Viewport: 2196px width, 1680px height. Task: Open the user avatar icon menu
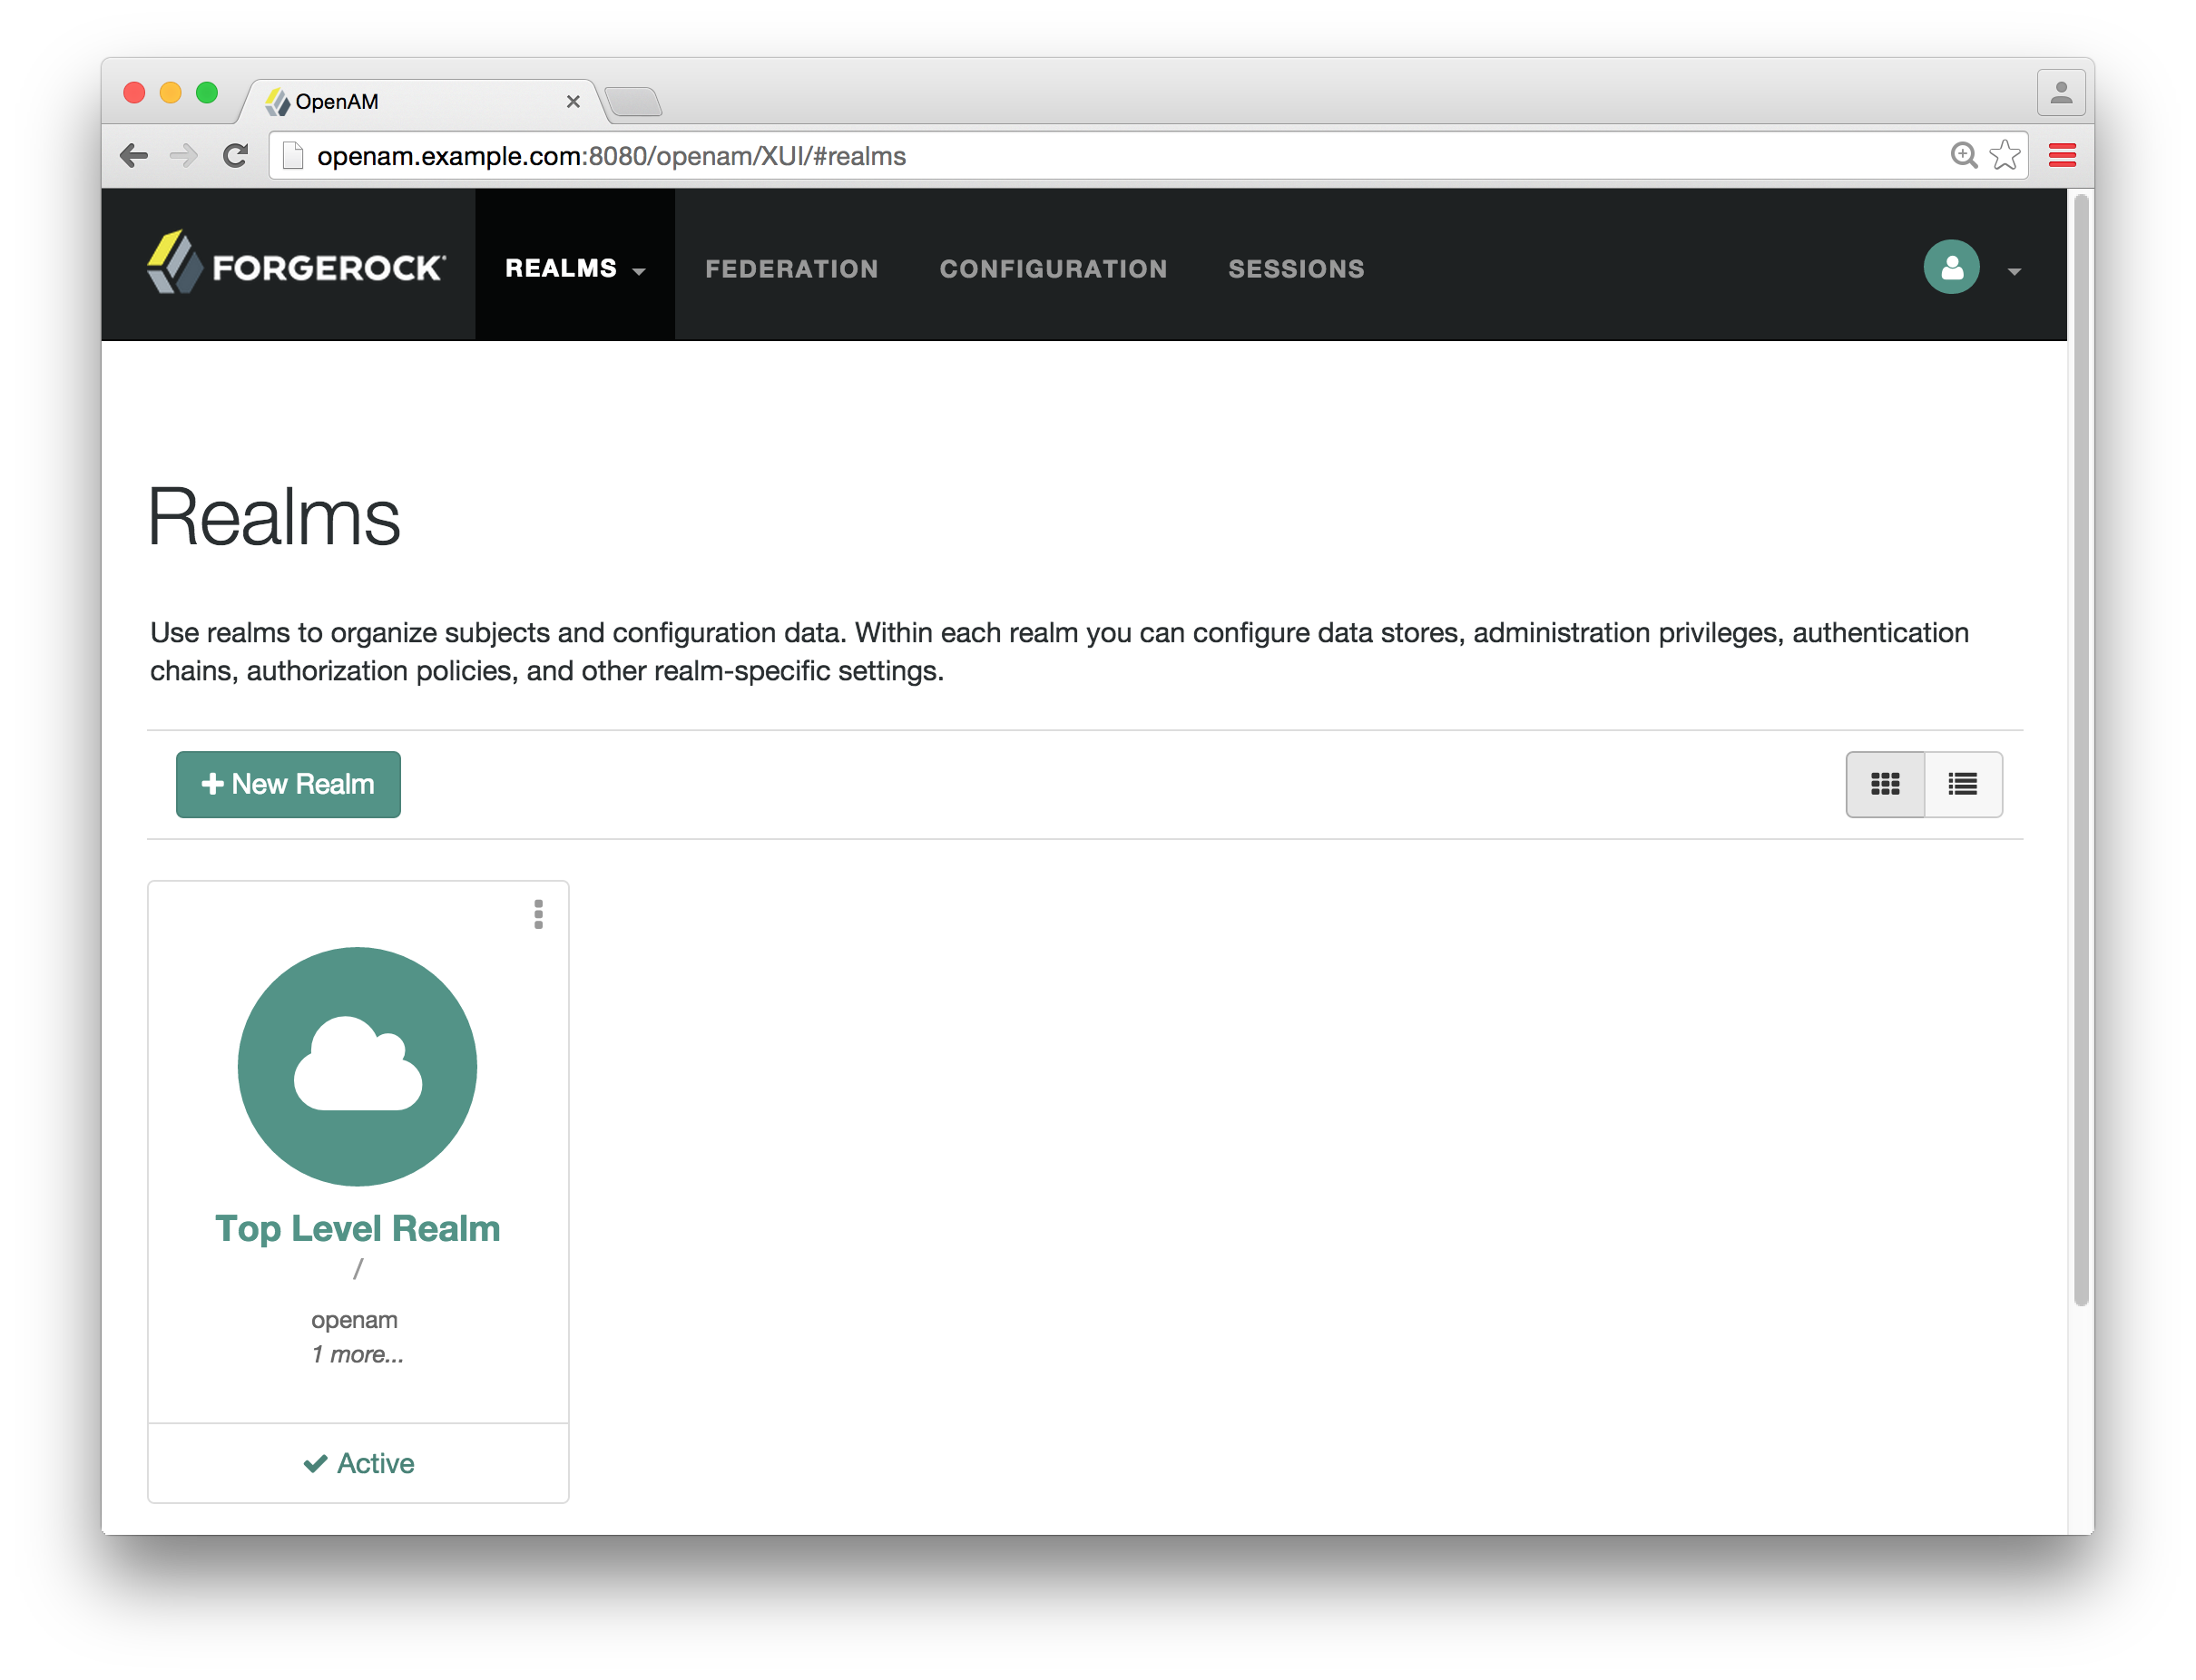tap(1950, 267)
